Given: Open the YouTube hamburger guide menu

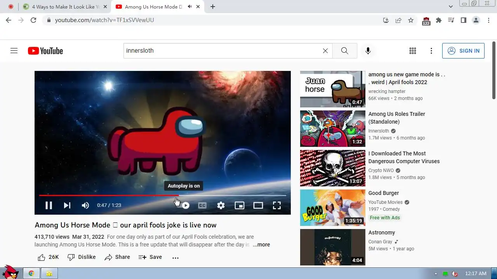Looking at the screenshot, I should 14,51.
